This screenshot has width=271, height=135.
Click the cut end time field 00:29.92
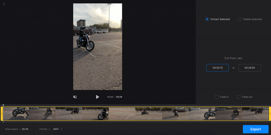pyautogui.click(x=250, y=68)
